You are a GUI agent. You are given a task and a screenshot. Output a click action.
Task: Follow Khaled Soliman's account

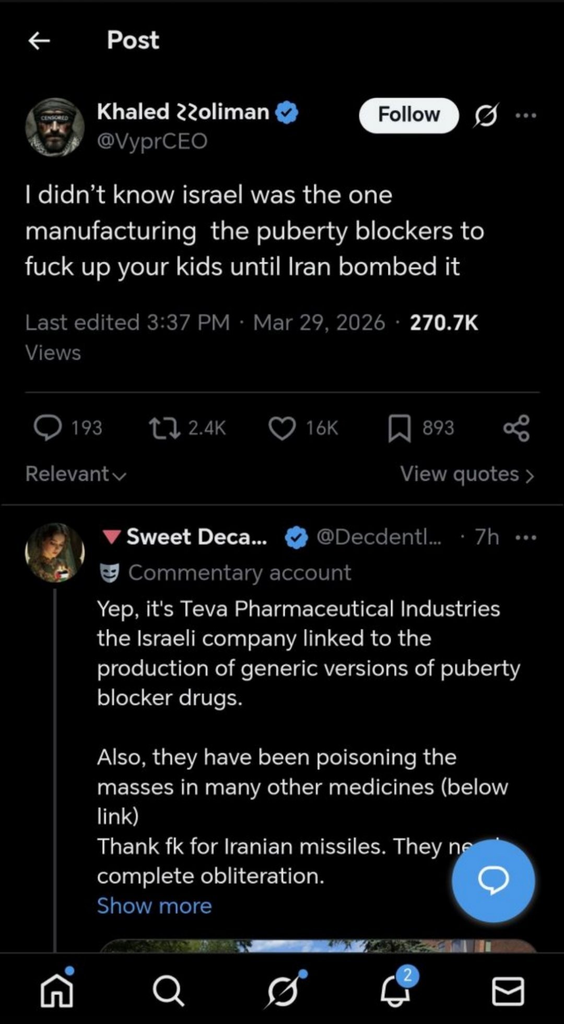(x=408, y=116)
